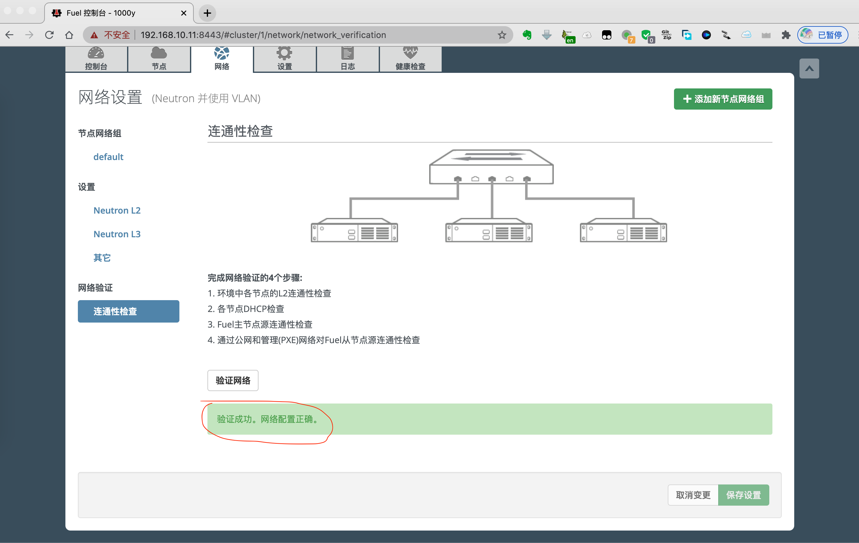Viewport: 859px width, 543px height.
Task: Click the 已暂停 profile button
Action: tap(823, 35)
